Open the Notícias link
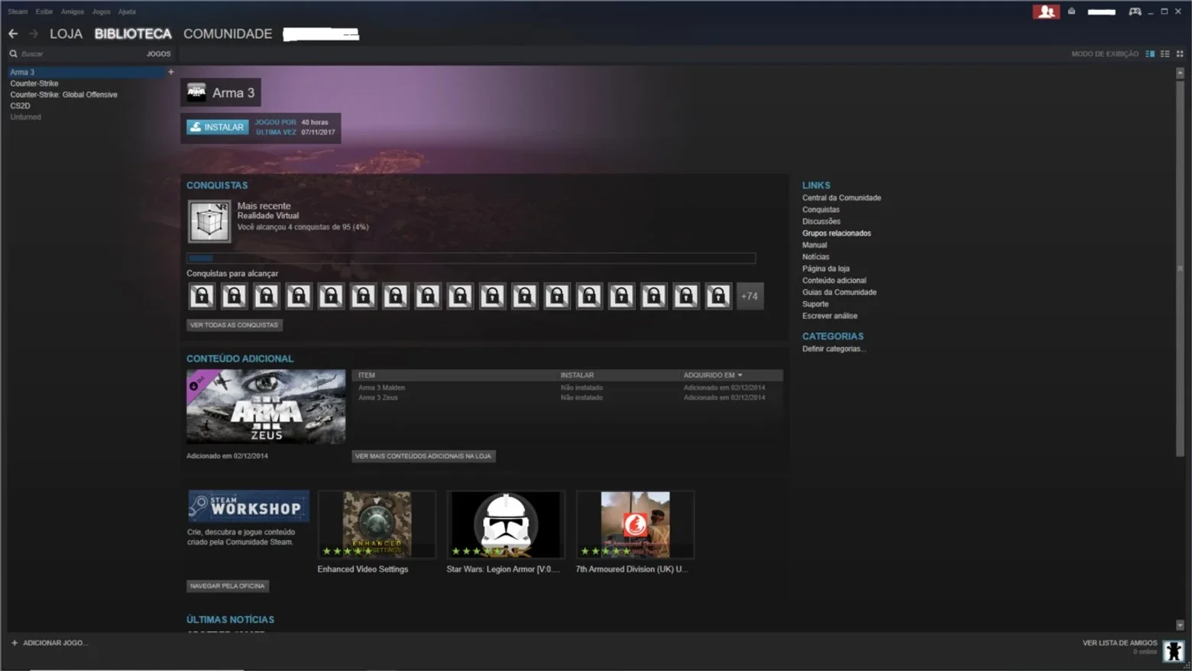Viewport: 1192px width, 671px height. tap(815, 257)
